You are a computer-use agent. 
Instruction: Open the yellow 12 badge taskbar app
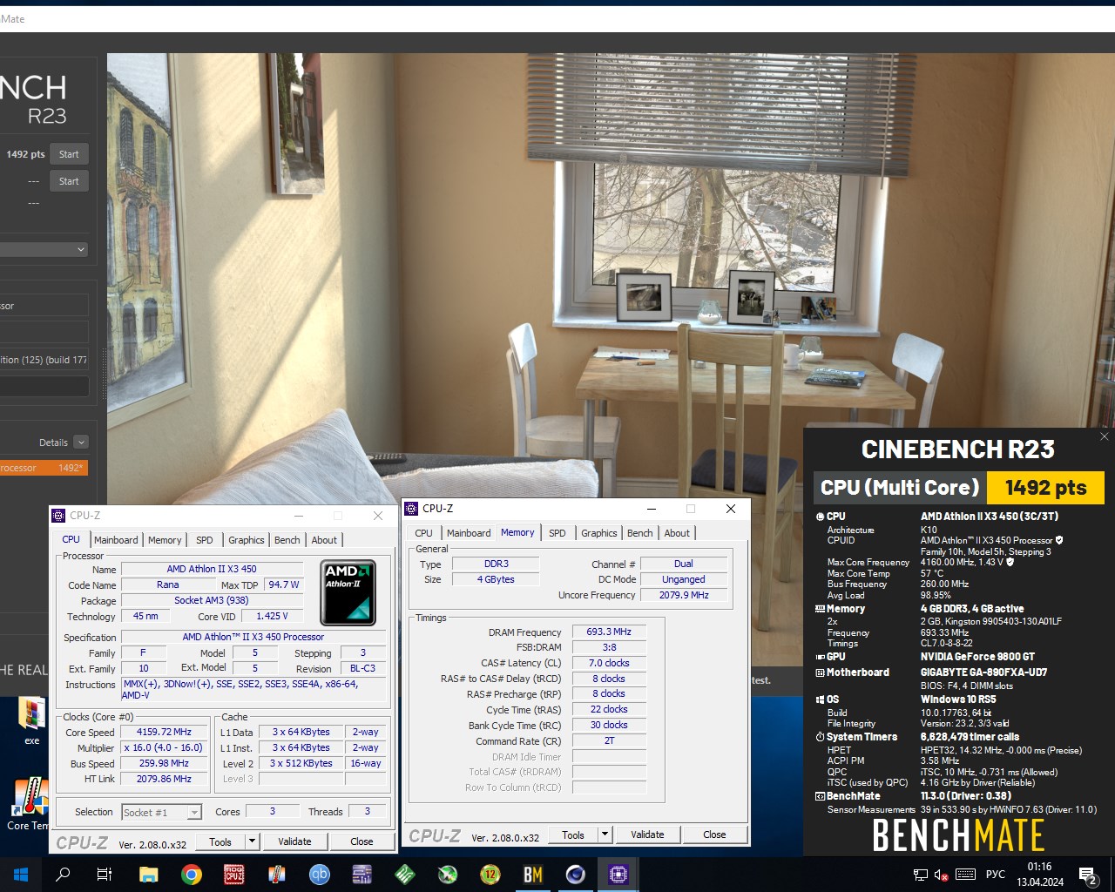click(490, 875)
